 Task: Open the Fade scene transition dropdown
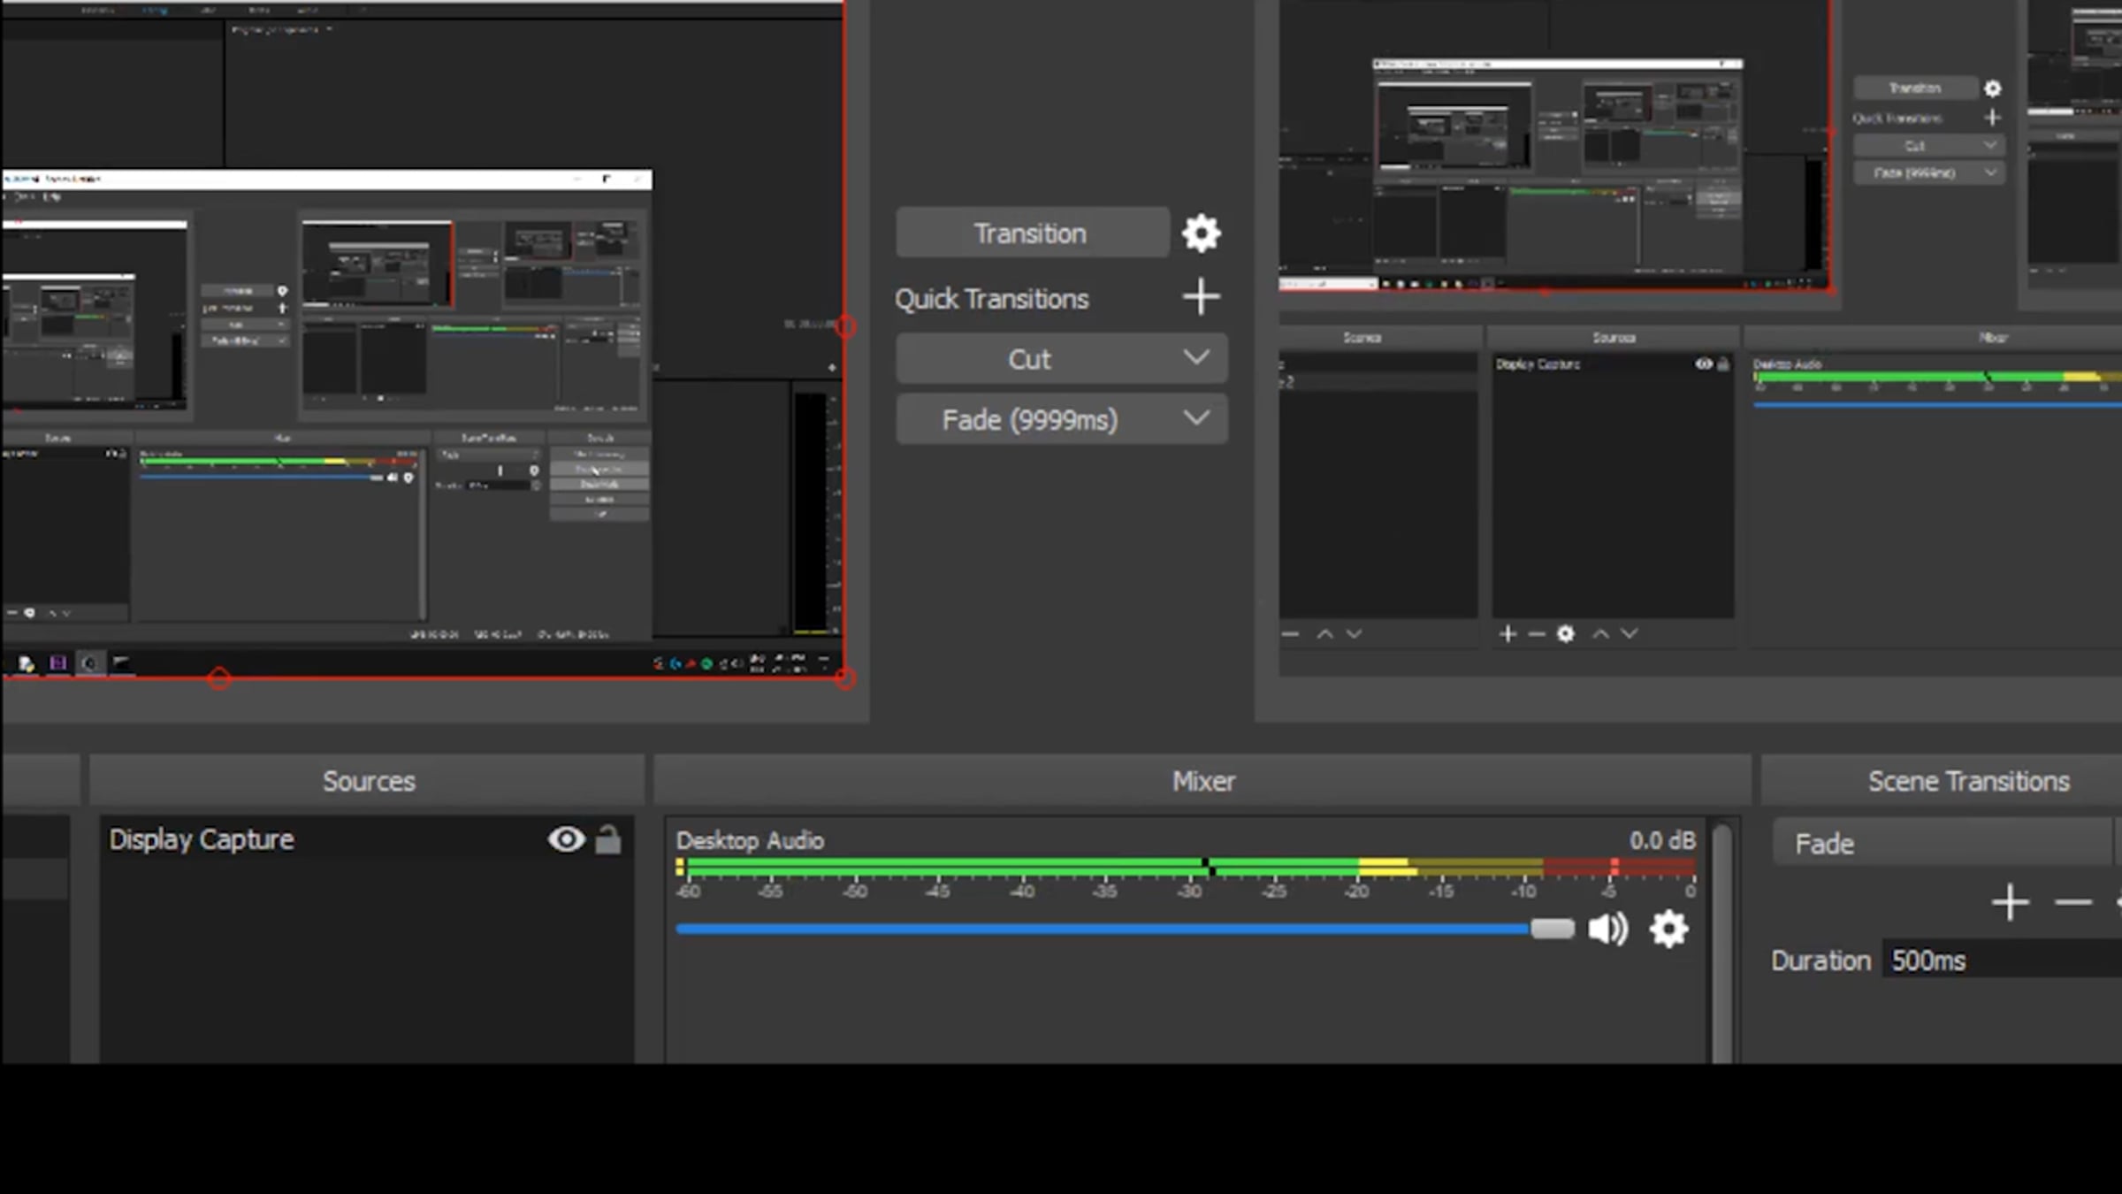point(1942,843)
